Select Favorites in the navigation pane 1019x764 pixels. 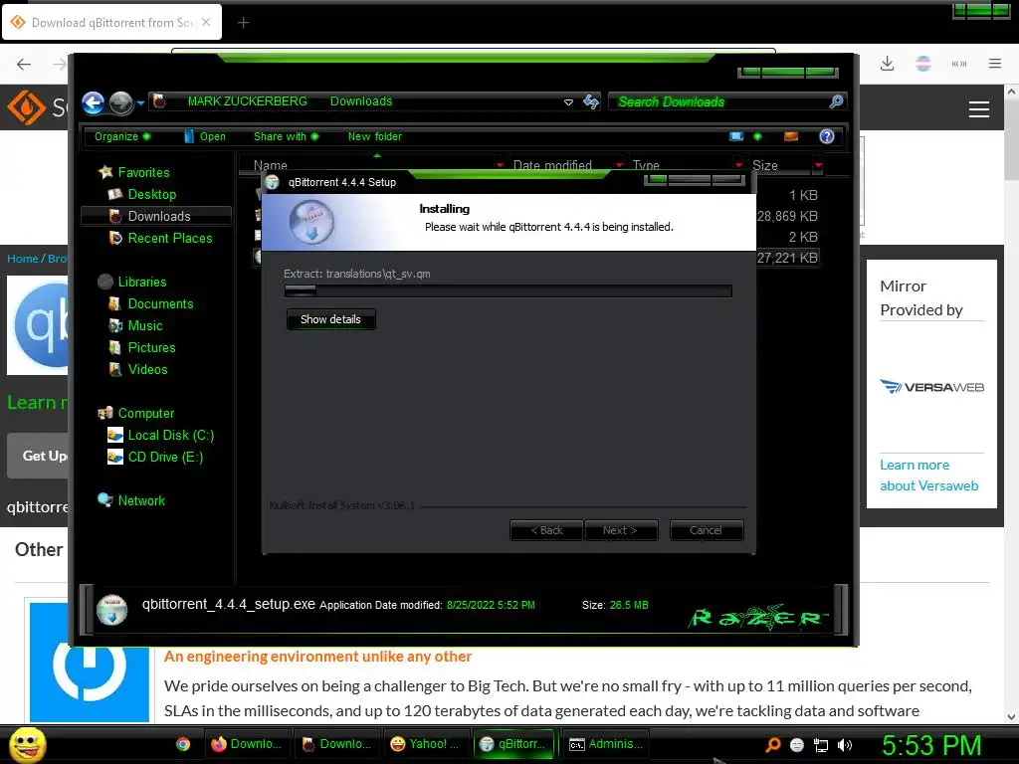[x=143, y=172]
